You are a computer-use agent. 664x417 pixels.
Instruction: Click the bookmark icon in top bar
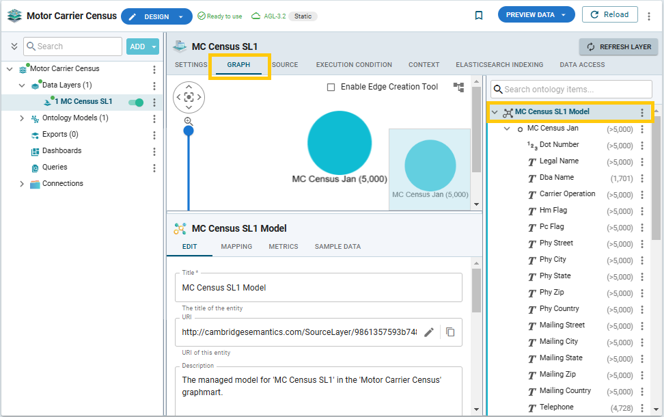[x=479, y=15]
